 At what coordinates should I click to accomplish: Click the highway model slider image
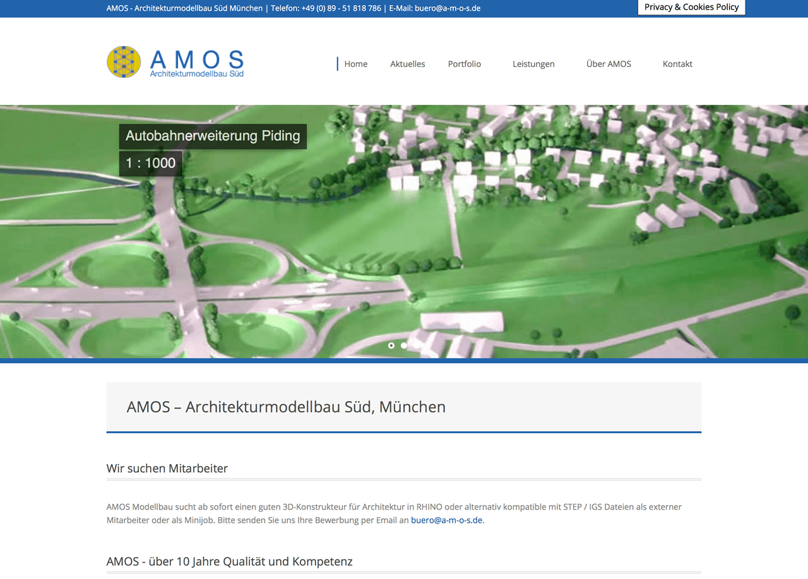[x=404, y=232]
